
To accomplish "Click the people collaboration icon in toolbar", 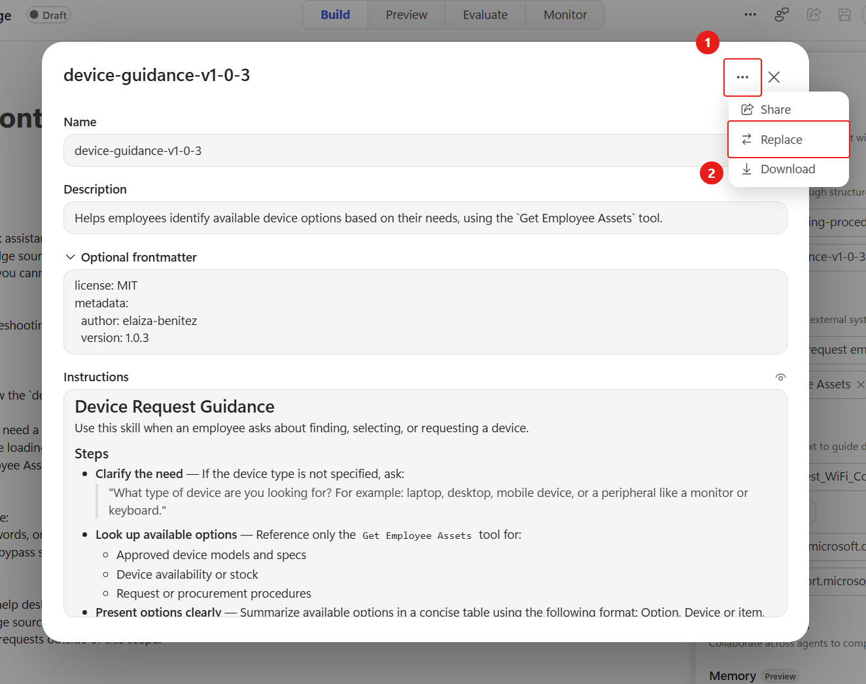I will 782,14.
